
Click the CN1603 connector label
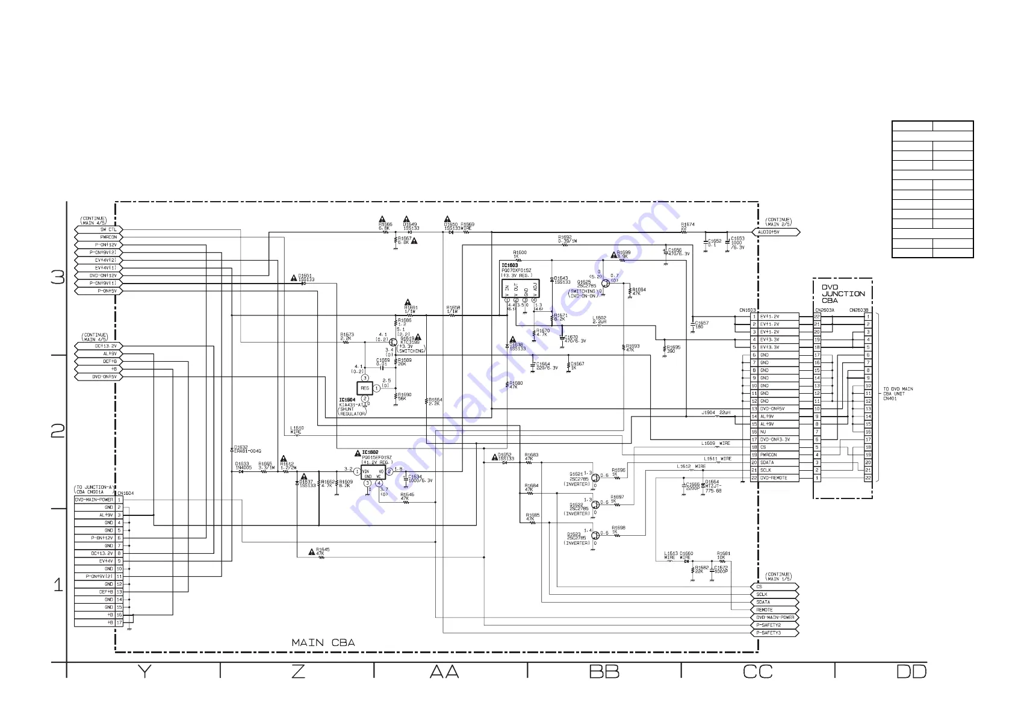[x=747, y=311]
